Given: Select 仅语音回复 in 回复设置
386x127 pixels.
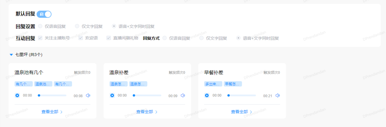Looking at the screenshot, I should [40, 26].
